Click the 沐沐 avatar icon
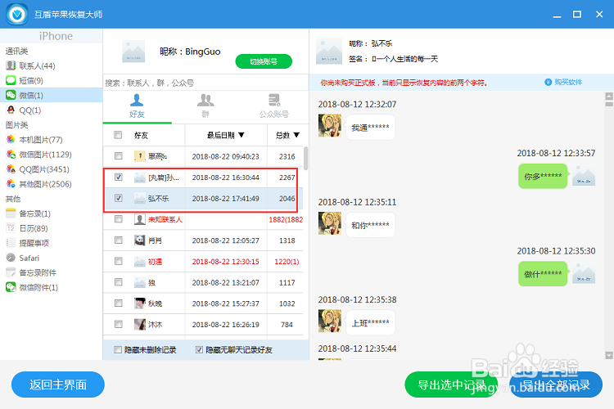614x409 pixels. tap(140, 325)
